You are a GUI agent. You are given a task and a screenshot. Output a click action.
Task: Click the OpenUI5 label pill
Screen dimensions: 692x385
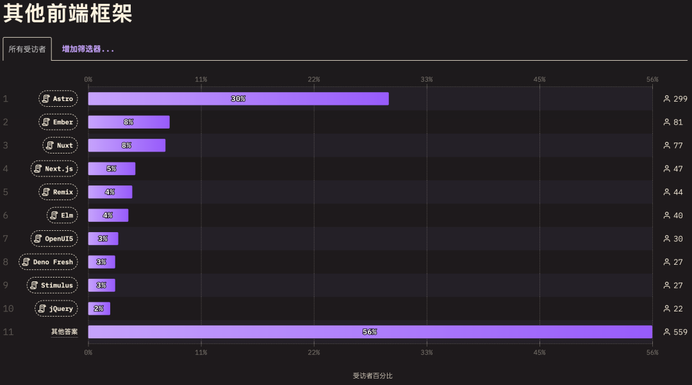pos(54,239)
